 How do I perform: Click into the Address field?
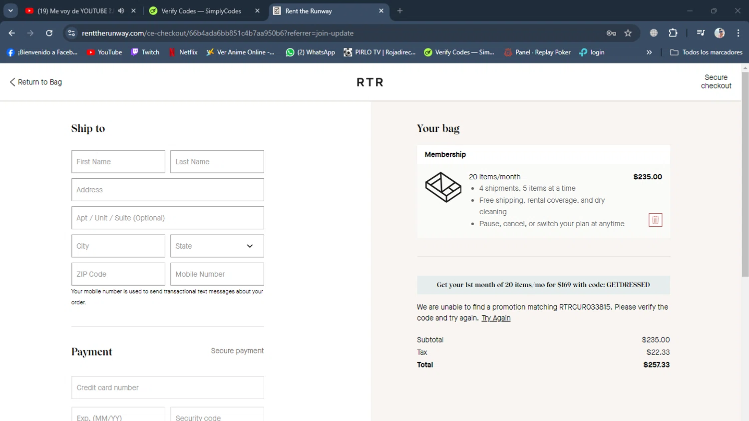(168, 190)
